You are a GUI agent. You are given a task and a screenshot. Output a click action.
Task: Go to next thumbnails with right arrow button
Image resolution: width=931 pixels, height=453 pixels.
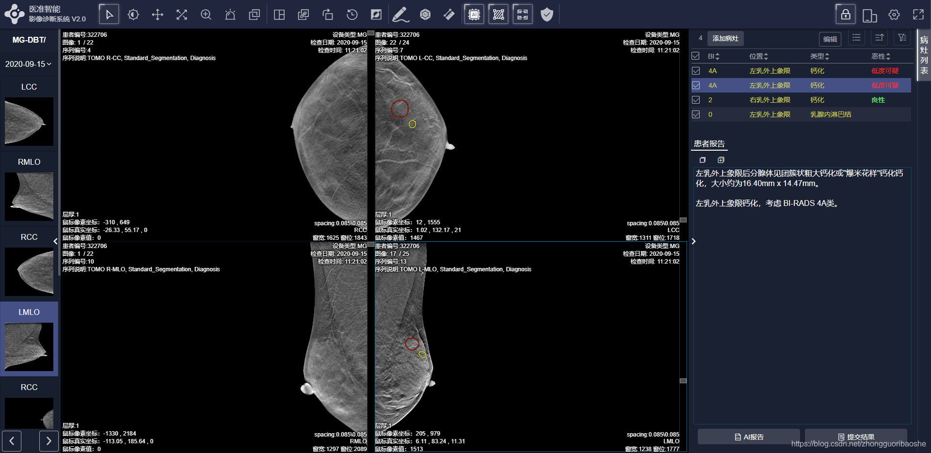[x=48, y=441]
